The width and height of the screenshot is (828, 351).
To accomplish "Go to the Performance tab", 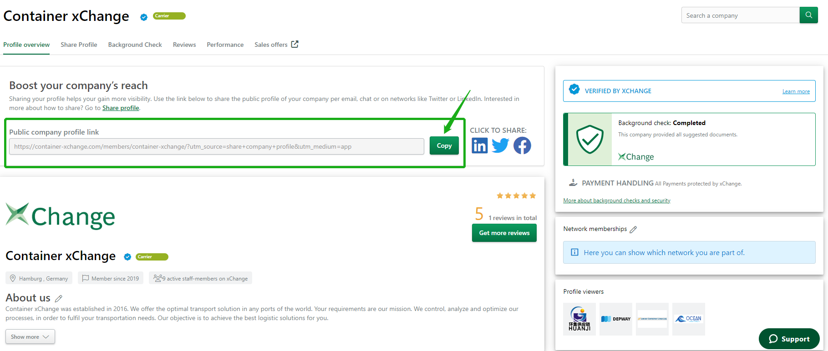I will 225,45.
